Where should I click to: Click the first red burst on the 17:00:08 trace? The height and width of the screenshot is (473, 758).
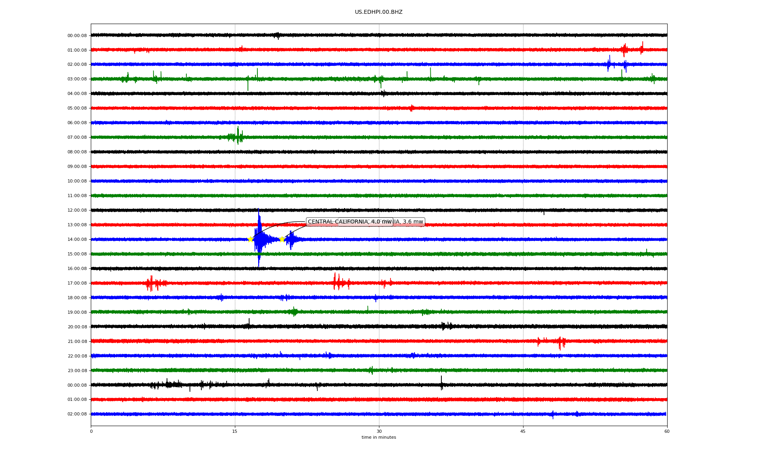tap(152, 283)
